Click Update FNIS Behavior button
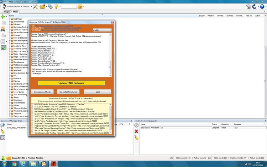 (71, 83)
